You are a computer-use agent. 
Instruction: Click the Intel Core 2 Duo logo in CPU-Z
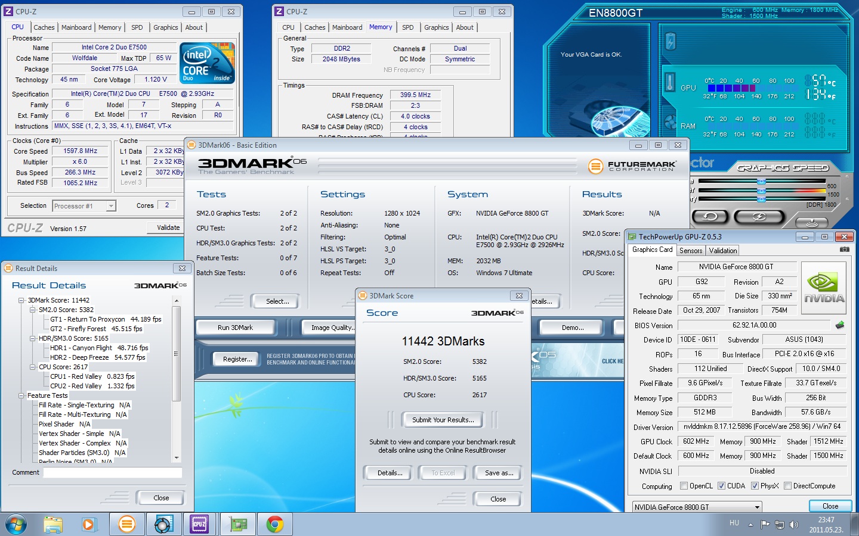(x=207, y=63)
